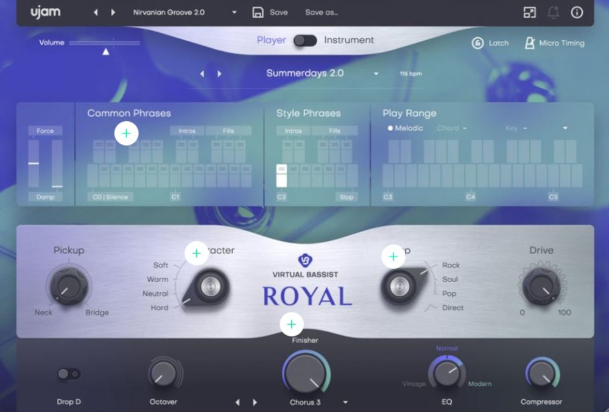Screen dimensions: 609x412
Task: Open notifications bell icon
Action: [x=553, y=12]
